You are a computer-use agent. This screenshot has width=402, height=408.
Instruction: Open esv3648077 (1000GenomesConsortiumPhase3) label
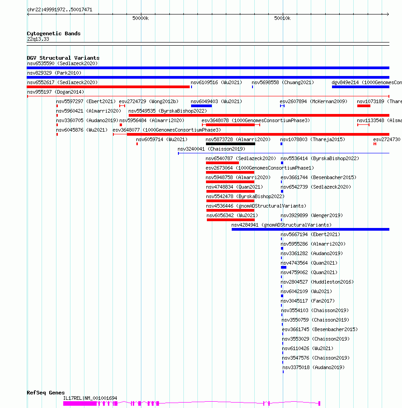(167, 130)
